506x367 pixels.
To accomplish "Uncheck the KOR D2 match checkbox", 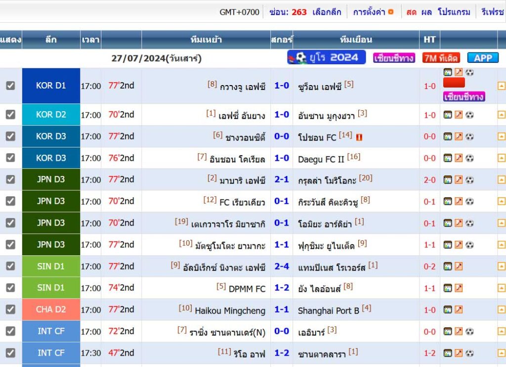I will click(11, 114).
